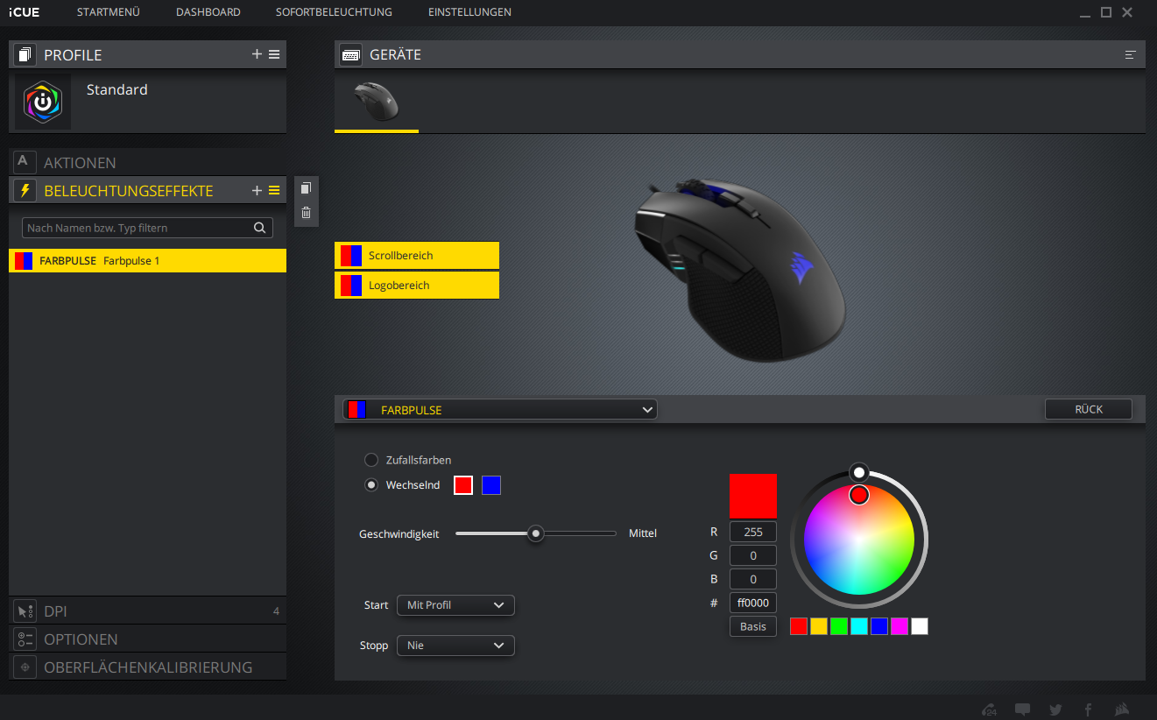The image size is (1157, 720).
Task: Pick the red preset swatch below wheel
Action: (x=799, y=626)
